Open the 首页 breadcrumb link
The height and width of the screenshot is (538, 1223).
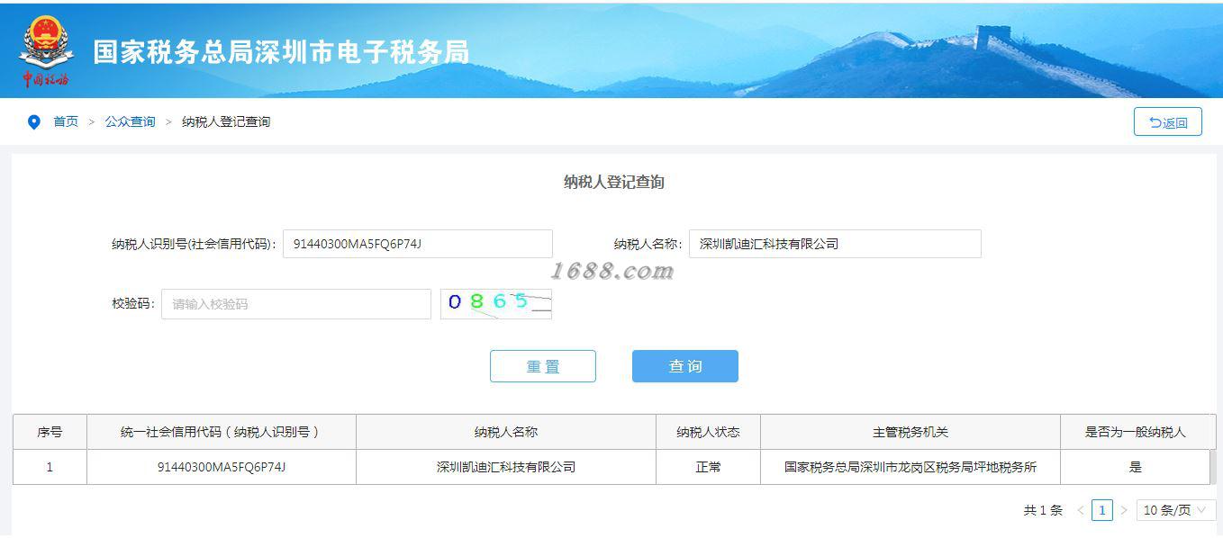(x=66, y=121)
